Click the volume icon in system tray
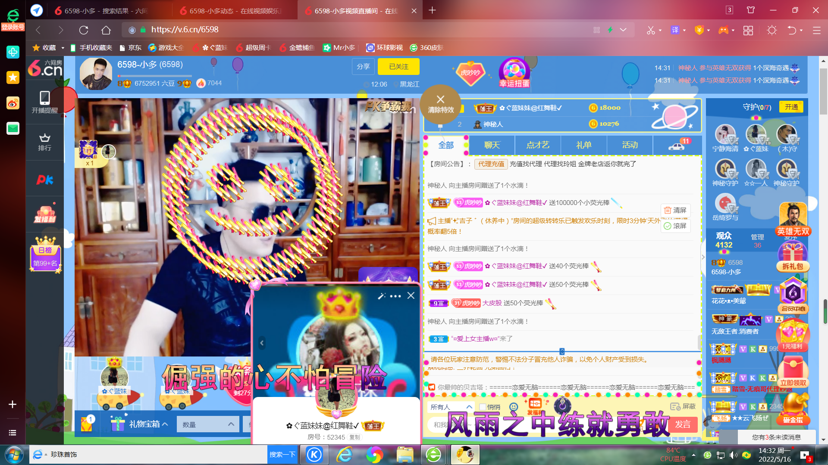This screenshot has height=465, width=828. (x=733, y=455)
